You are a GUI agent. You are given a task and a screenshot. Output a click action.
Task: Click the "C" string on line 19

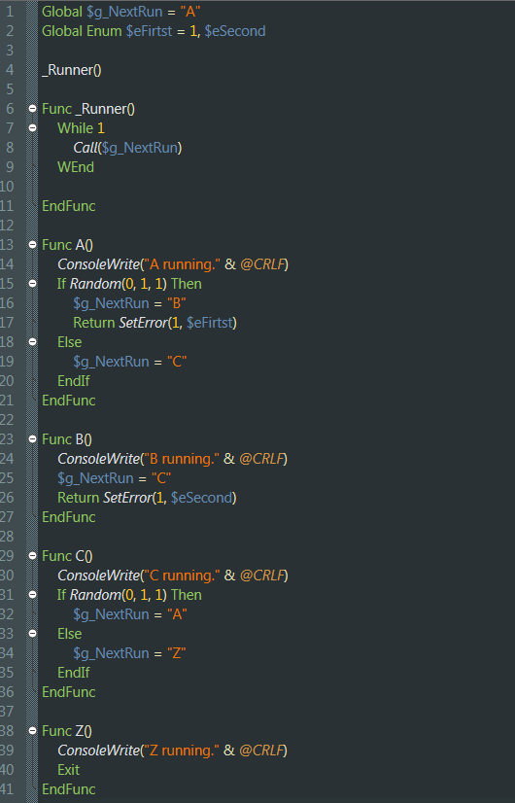[x=177, y=362]
